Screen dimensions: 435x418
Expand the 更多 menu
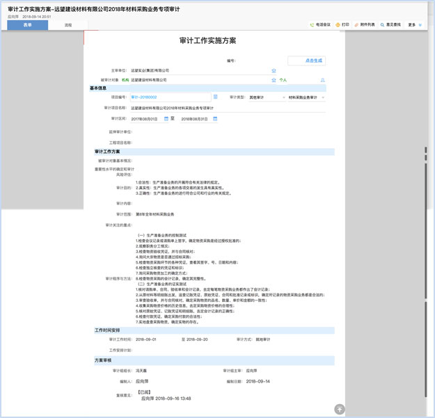(x=415, y=24)
